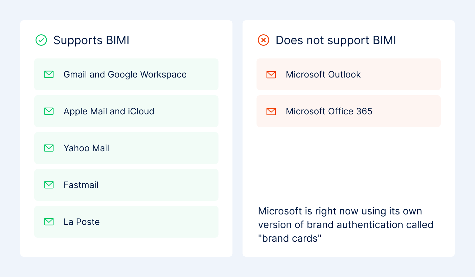Click the envelope icon beside Gmail
This screenshot has height=277, width=475.
tap(49, 74)
